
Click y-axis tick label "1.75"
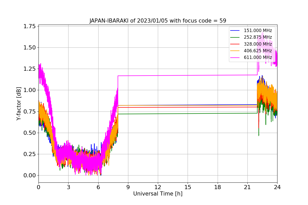(x=30, y=26)
